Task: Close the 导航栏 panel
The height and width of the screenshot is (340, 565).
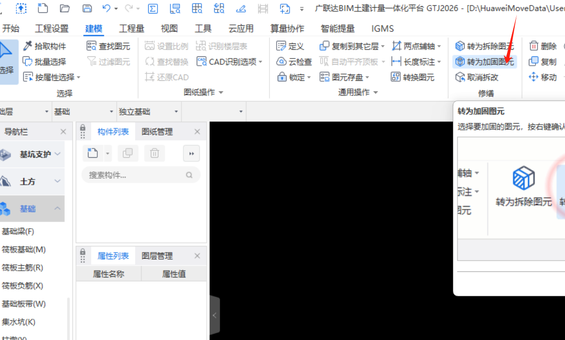Action: coord(63,131)
